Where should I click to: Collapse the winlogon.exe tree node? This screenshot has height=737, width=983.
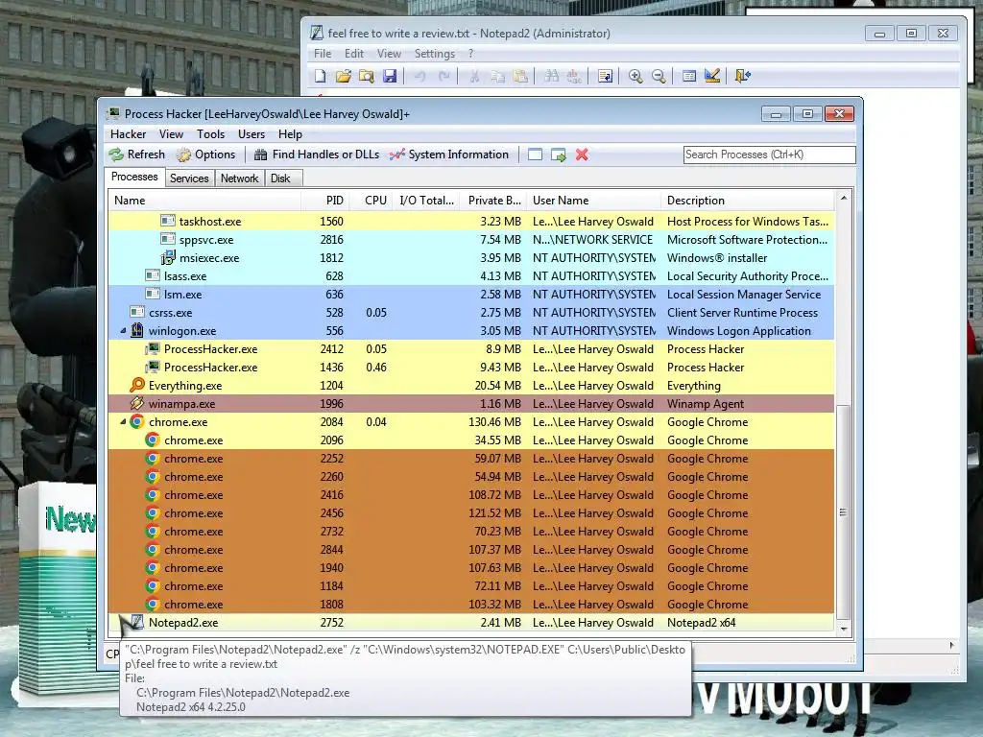[124, 331]
